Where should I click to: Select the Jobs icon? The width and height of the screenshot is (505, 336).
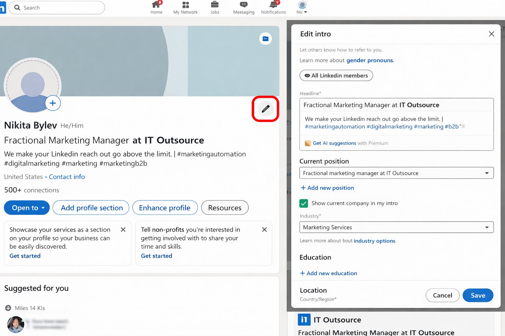[x=214, y=7]
